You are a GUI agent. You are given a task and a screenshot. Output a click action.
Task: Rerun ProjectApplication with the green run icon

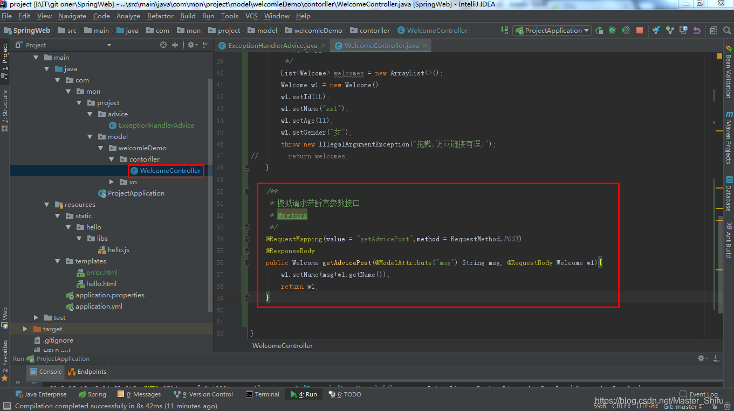599,30
